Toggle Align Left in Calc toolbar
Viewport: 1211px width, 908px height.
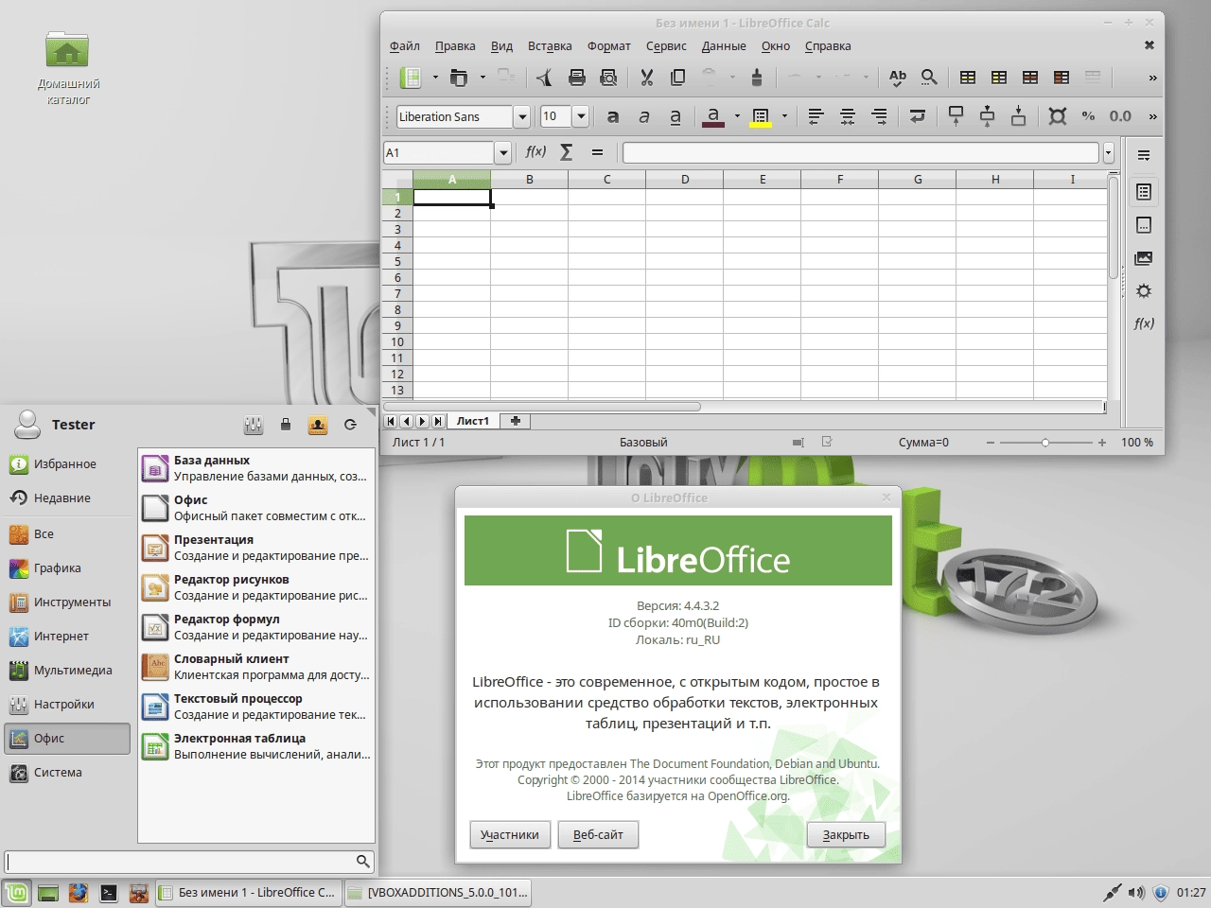[816, 116]
